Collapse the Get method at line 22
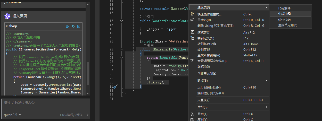The height and width of the screenshot is (121, 322). coord(122,49)
